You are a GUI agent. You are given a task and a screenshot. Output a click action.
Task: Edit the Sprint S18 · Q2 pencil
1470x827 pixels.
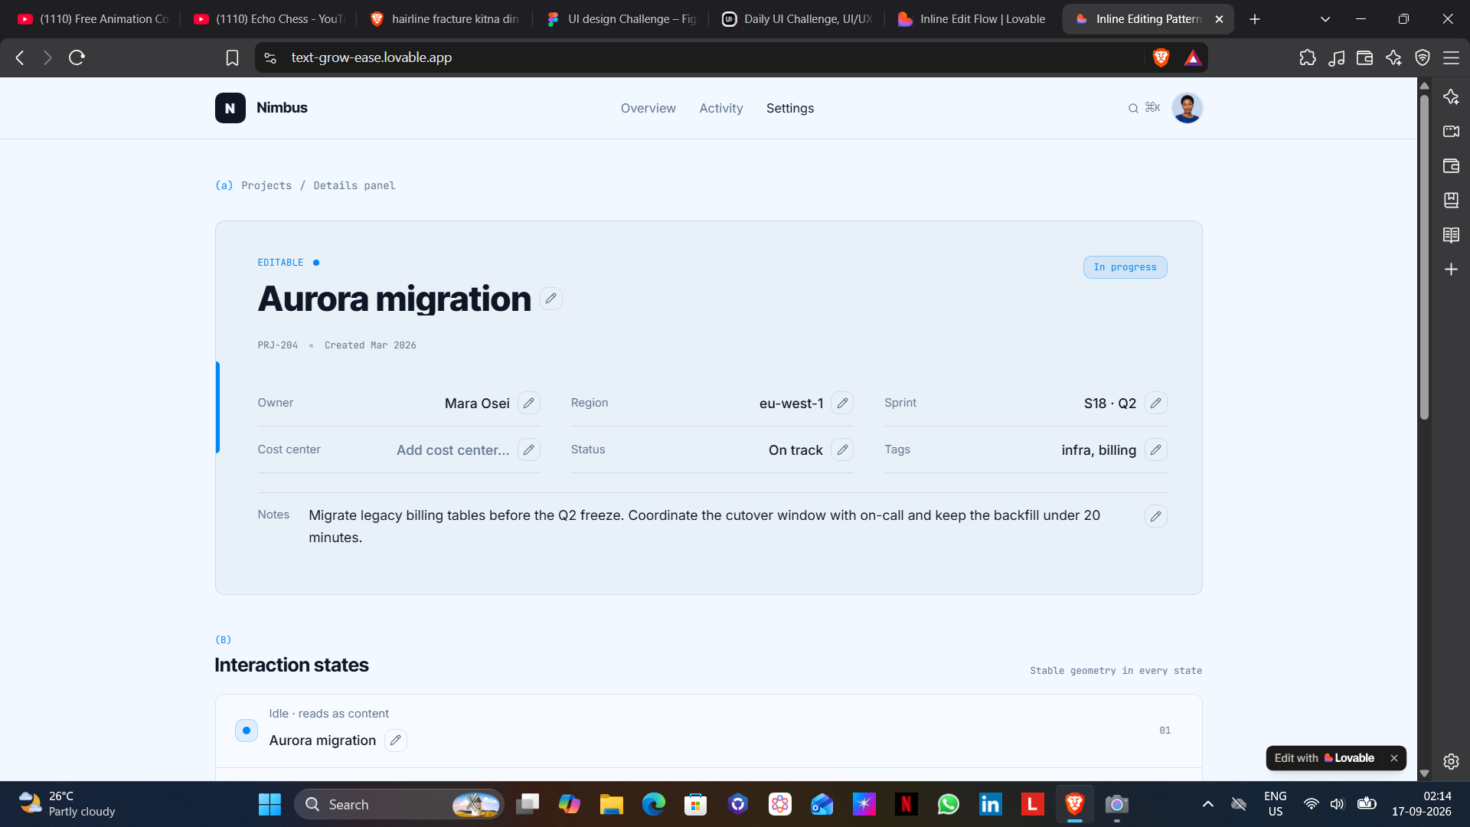point(1155,403)
